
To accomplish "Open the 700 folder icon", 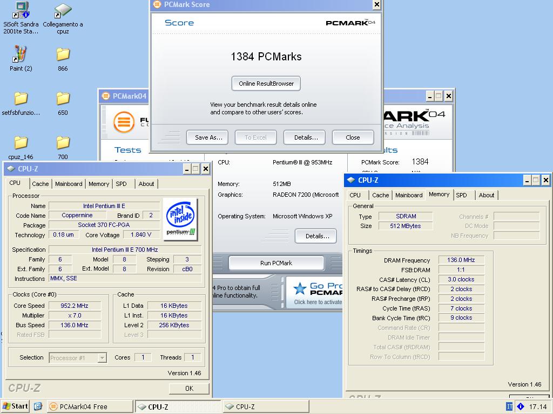I will tap(63, 147).
